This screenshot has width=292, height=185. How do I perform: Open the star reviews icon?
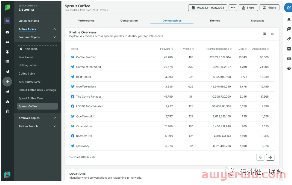point(7,111)
